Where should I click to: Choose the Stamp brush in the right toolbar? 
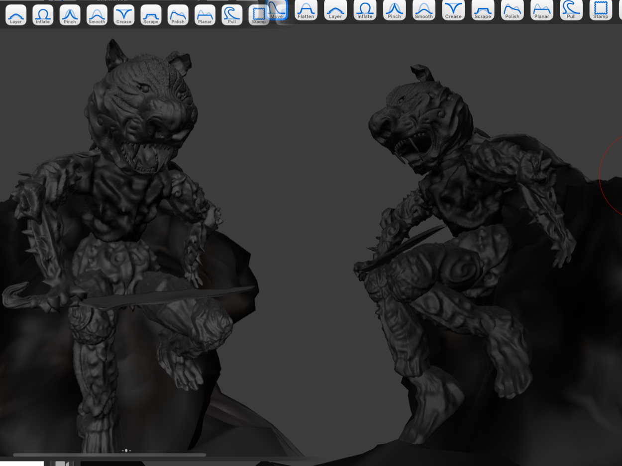pyautogui.click(x=601, y=10)
